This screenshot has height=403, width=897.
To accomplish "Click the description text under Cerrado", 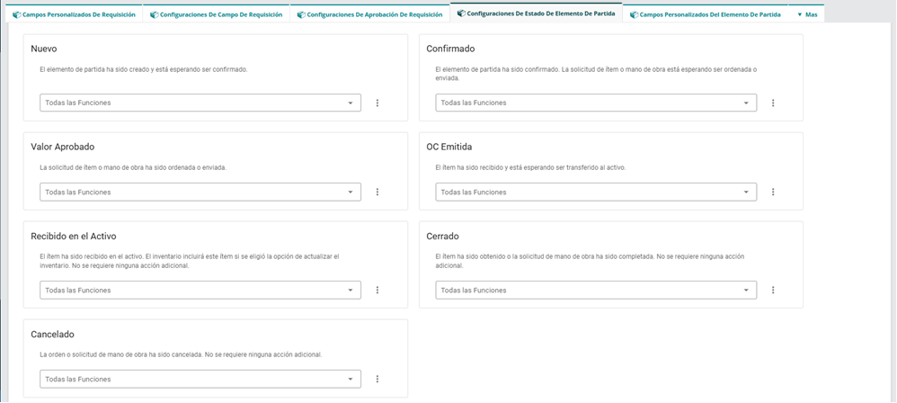I will tap(590, 261).
